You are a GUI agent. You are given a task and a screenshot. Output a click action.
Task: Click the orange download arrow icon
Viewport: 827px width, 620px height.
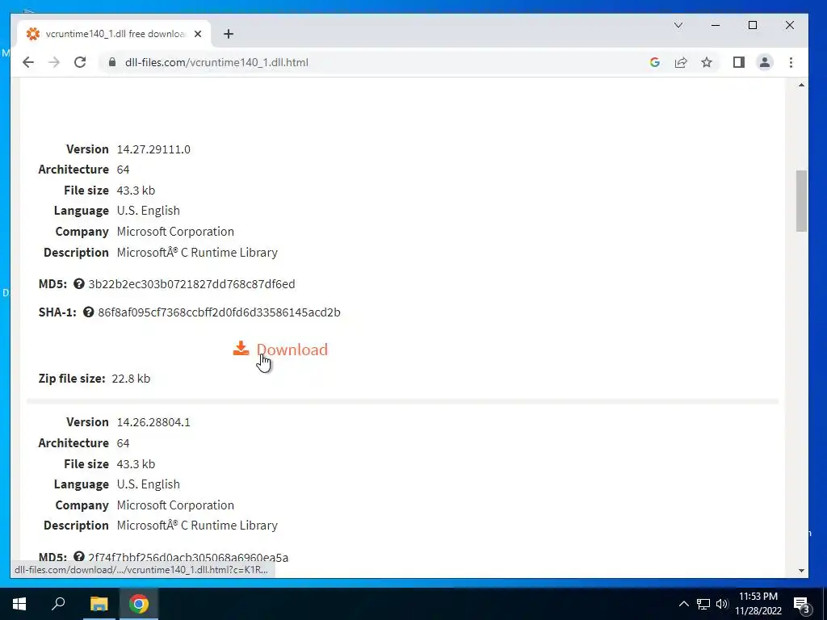pyautogui.click(x=241, y=349)
